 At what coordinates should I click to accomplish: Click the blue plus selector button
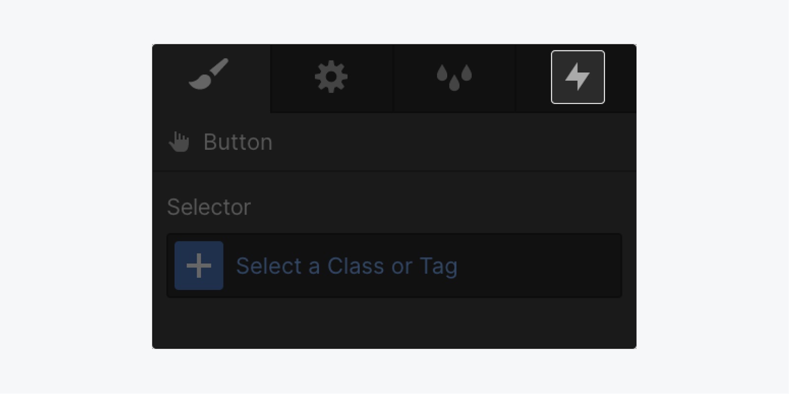[199, 265]
